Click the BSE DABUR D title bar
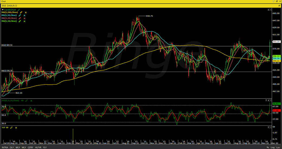The width and height of the screenshot is (282, 149). (141, 6)
